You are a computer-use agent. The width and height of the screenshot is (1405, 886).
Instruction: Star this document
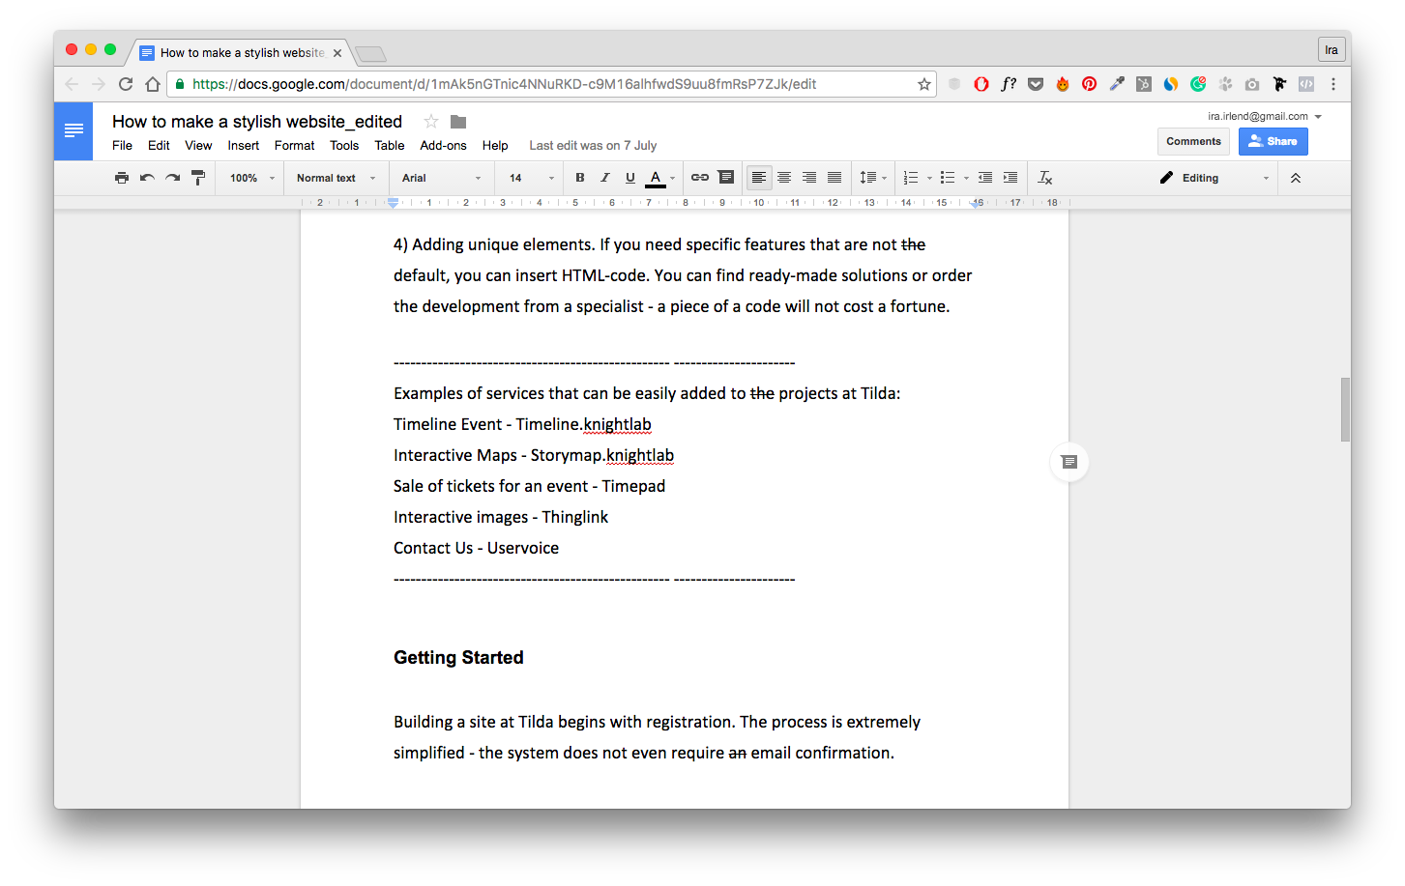[431, 122]
